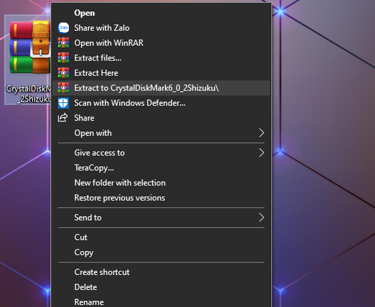Viewport: 375px width, 307px height.
Task: Select Cut from the context menu
Action: [x=161, y=237]
